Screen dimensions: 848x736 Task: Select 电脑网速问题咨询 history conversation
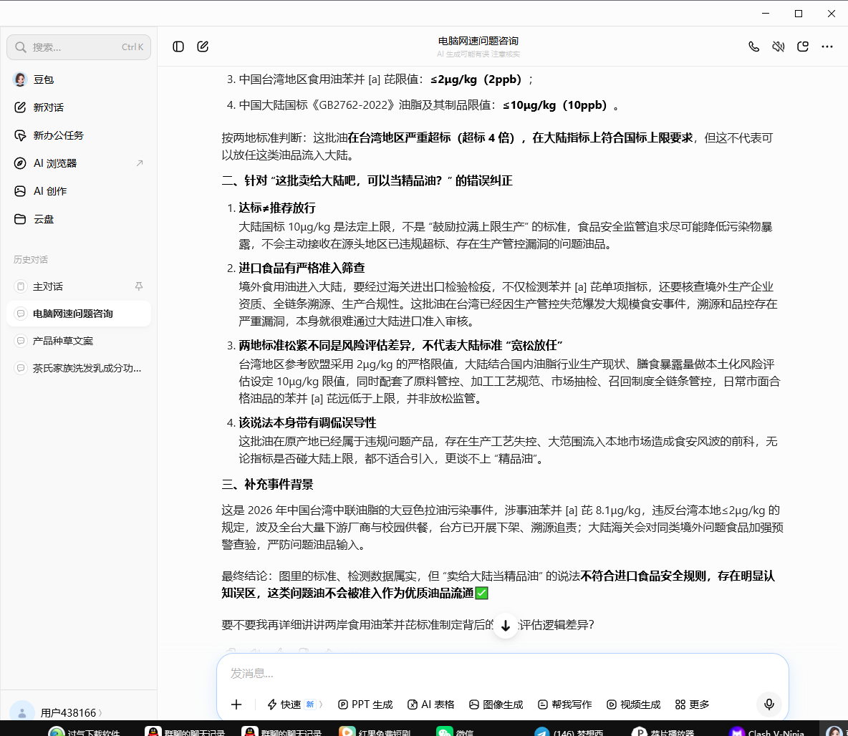tap(79, 314)
